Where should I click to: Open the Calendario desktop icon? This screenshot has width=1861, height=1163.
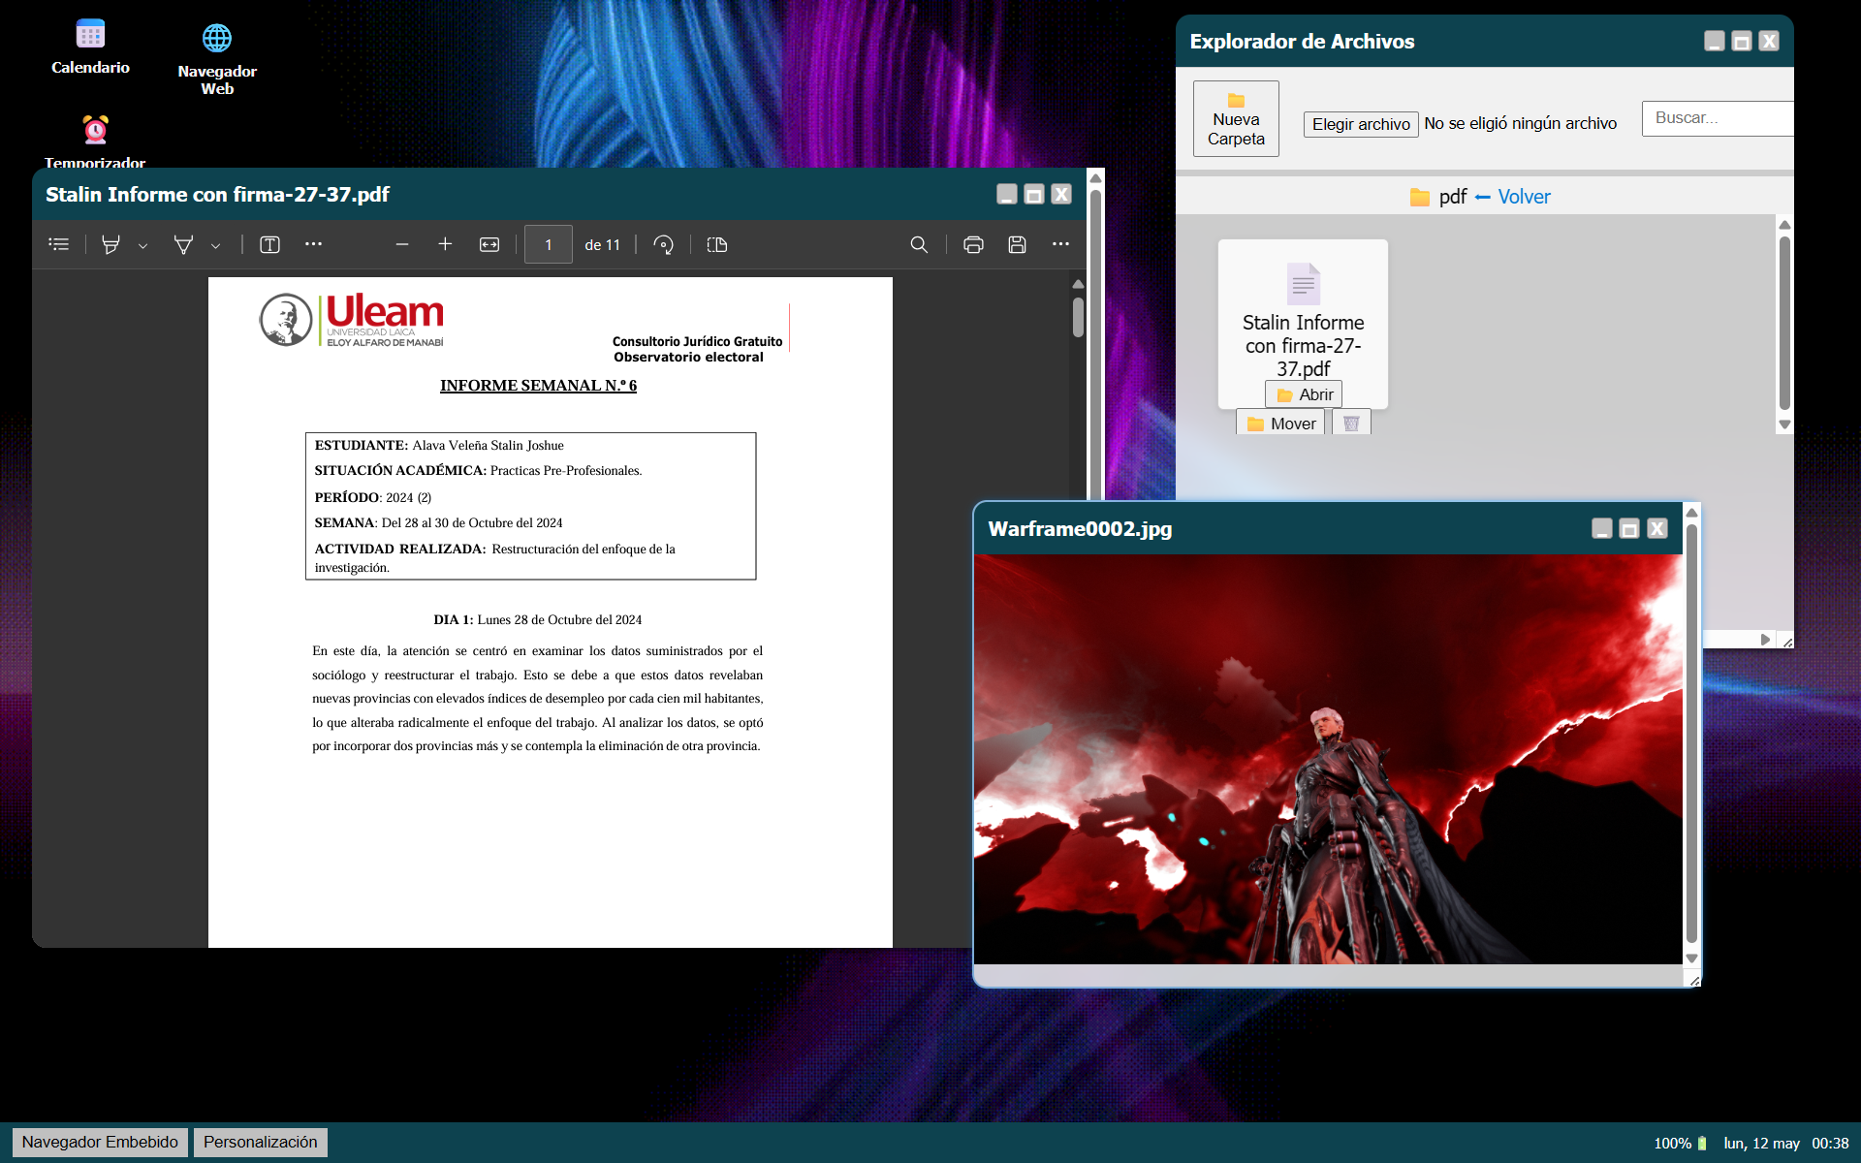coord(90,47)
